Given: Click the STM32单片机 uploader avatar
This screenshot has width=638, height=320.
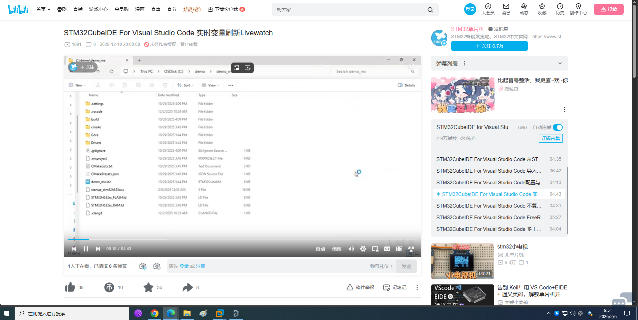Looking at the screenshot, I should click(439, 38).
